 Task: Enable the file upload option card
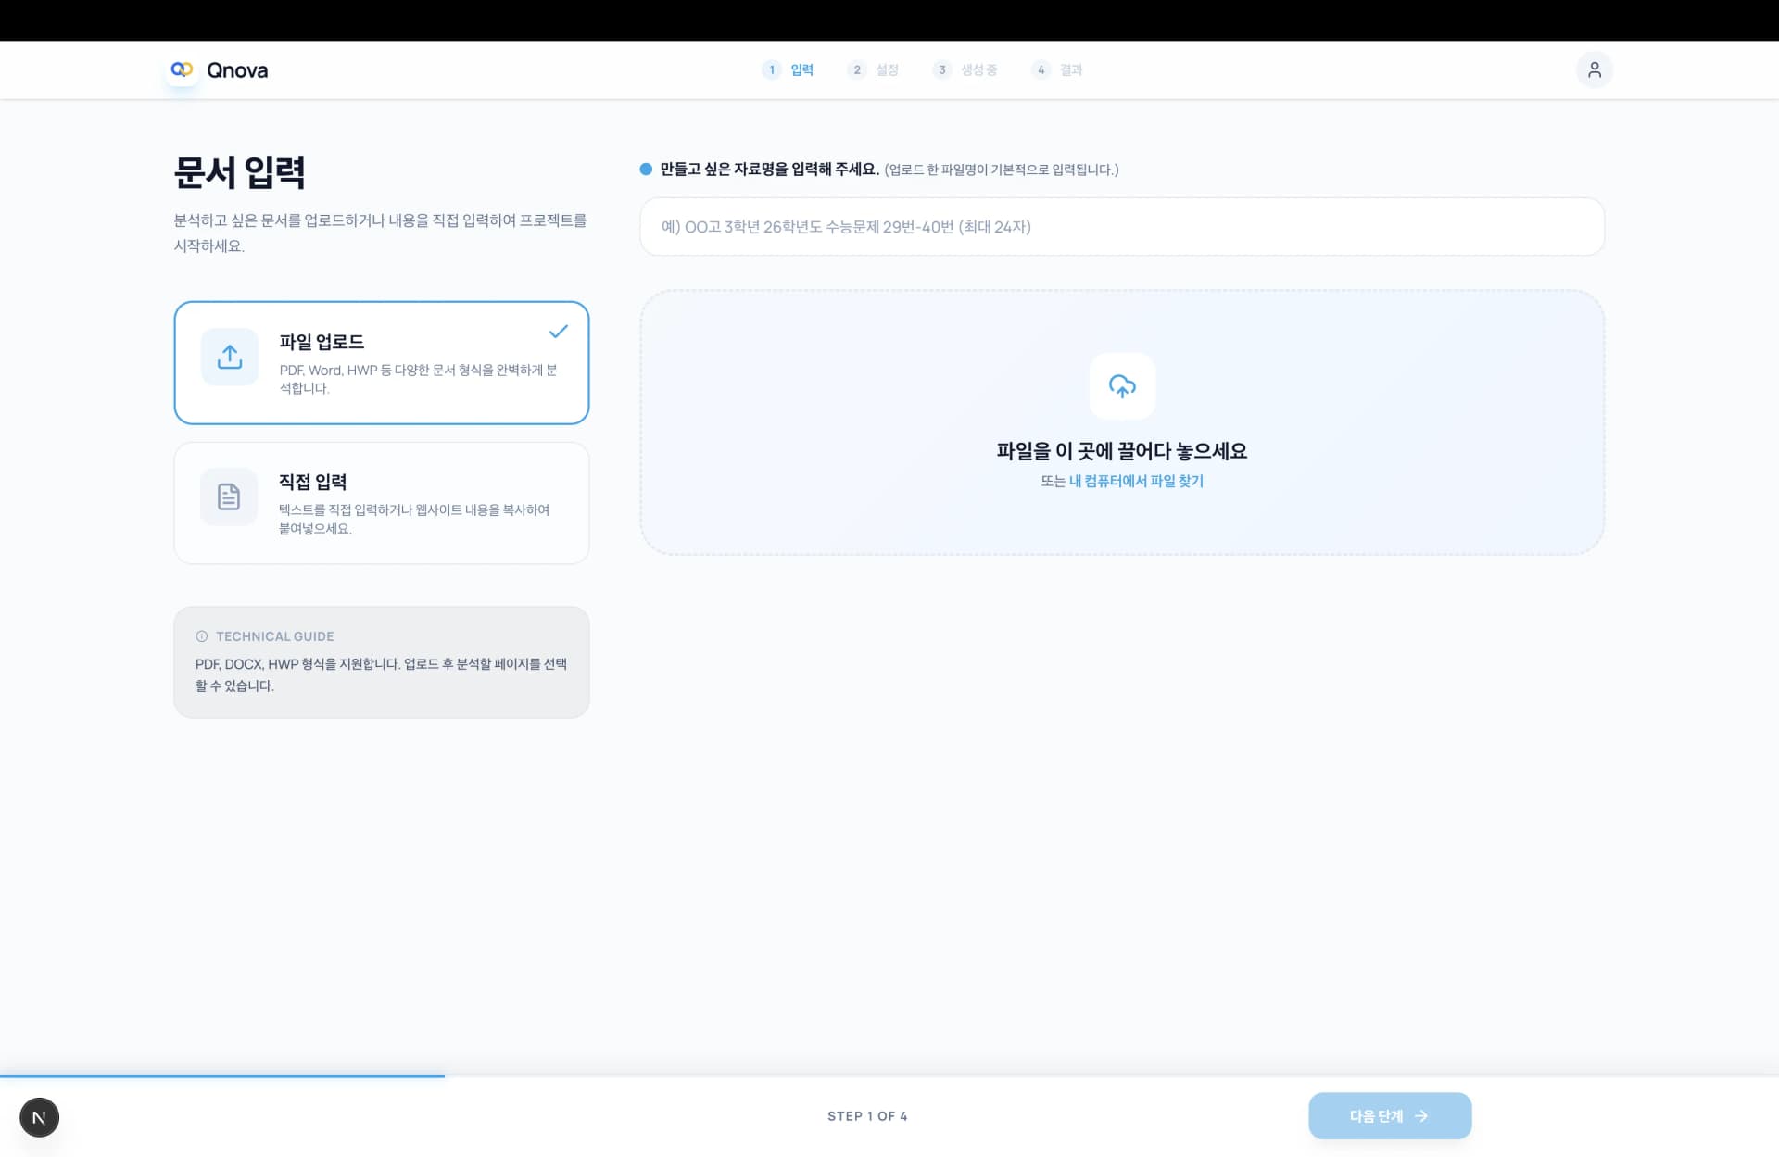pyautogui.click(x=381, y=362)
